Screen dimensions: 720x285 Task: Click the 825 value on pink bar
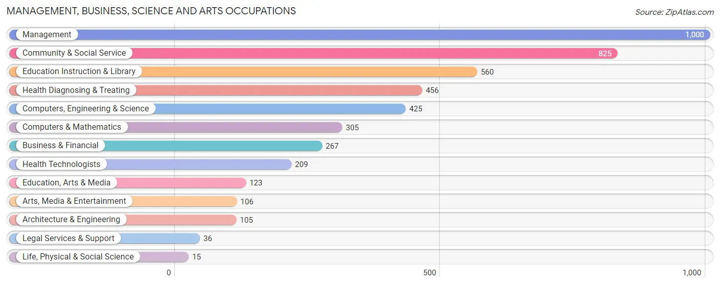(605, 53)
